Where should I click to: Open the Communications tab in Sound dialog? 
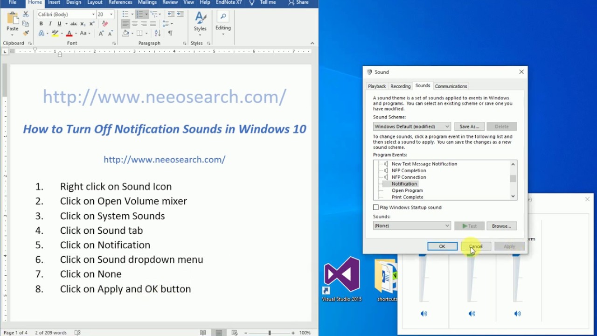coord(451,86)
